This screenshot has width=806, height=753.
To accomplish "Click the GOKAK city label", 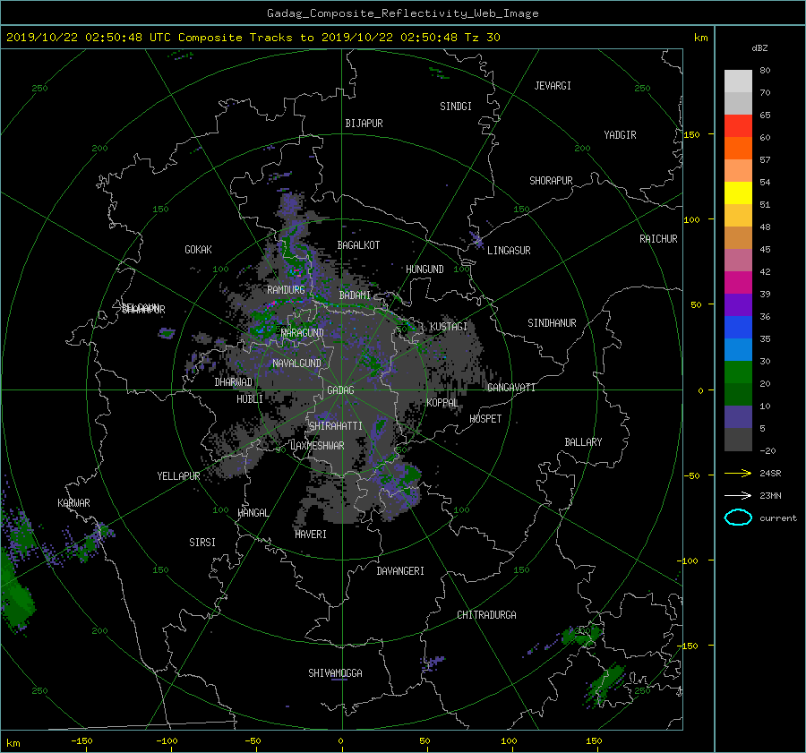I will tap(198, 250).
